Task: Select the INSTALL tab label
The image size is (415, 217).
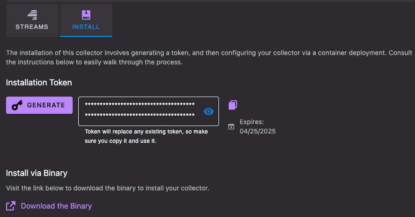Action: click(86, 27)
